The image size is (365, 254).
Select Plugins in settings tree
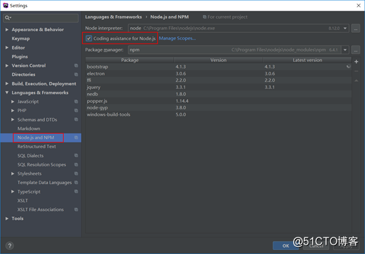(x=20, y=57)
